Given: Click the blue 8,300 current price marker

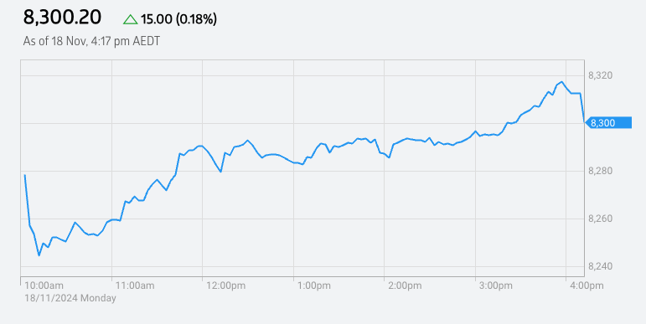Looking at the screenshot, I should pyautogui.click(x=608, y=123).
